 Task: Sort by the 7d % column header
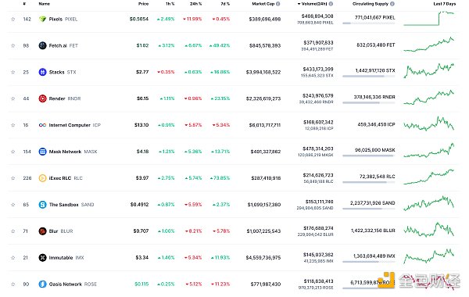(225, 4)
